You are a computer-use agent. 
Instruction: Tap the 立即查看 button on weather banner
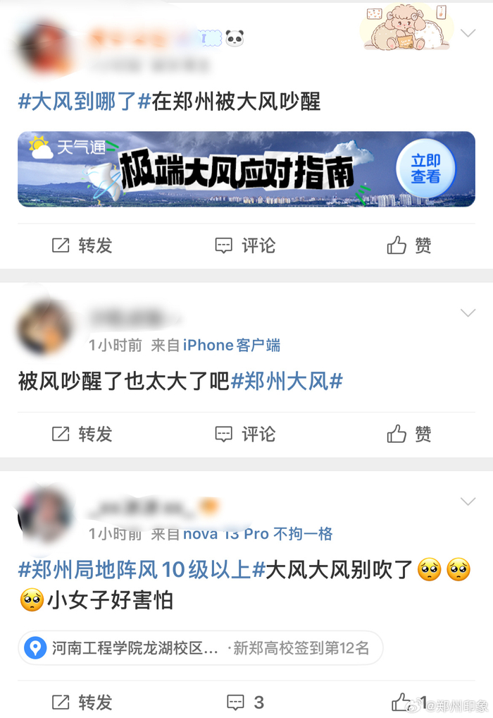pos(426,169)
